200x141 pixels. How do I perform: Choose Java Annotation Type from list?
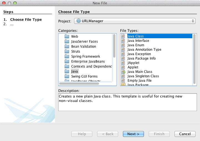(x=144, y=50)
